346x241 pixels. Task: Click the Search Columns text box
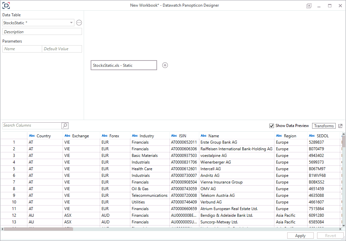[32, 126]
